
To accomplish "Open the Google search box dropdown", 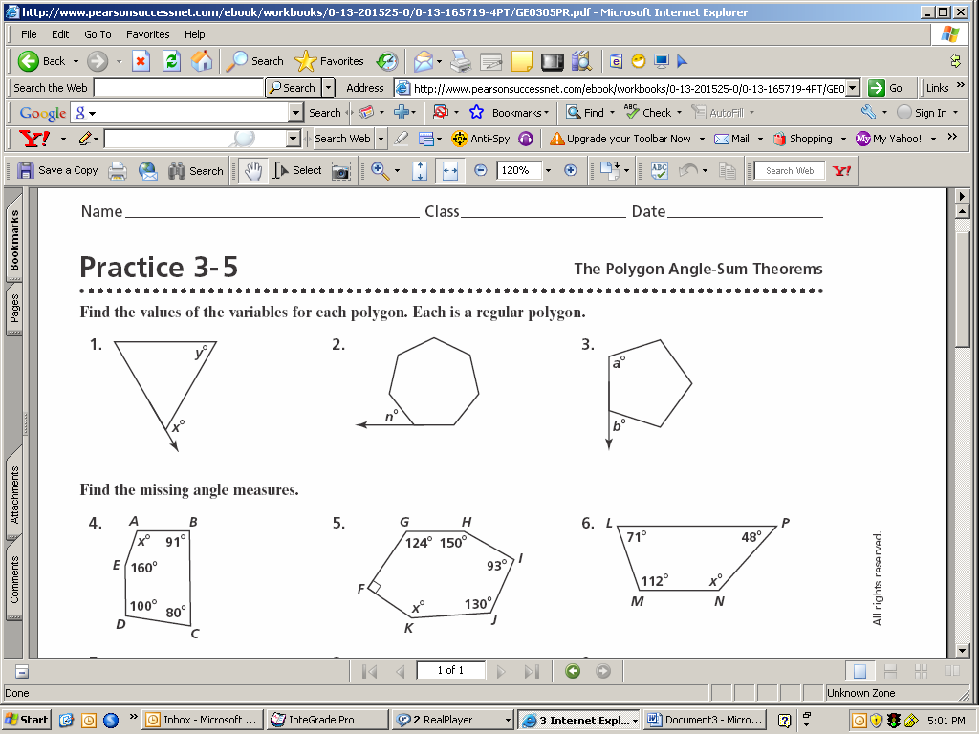I will (x=295, y=113).
